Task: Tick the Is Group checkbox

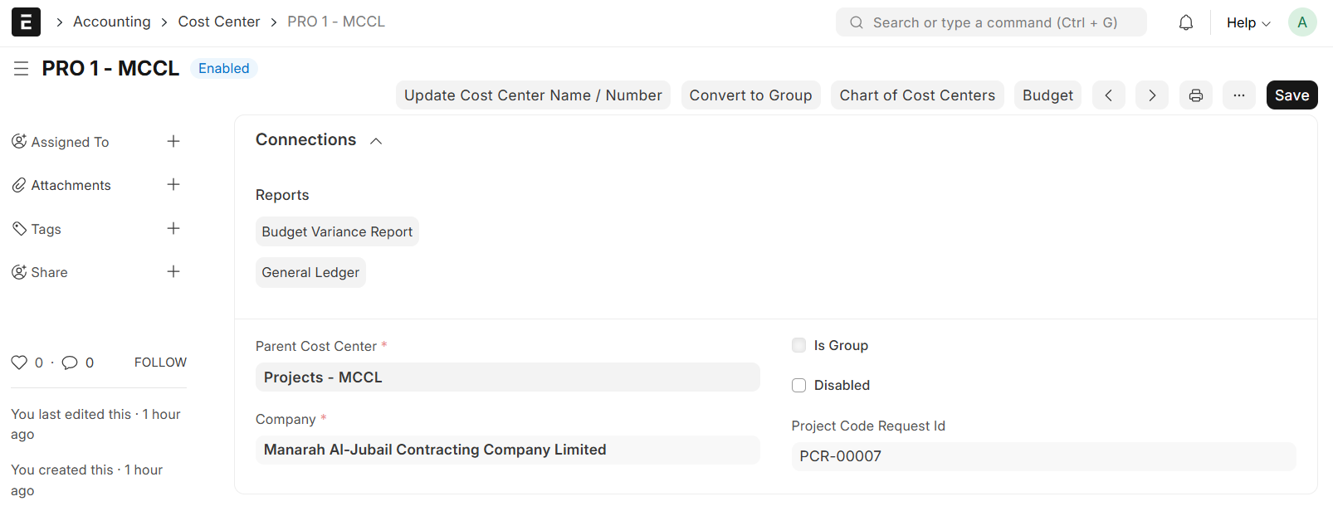Action: (799, 345)
